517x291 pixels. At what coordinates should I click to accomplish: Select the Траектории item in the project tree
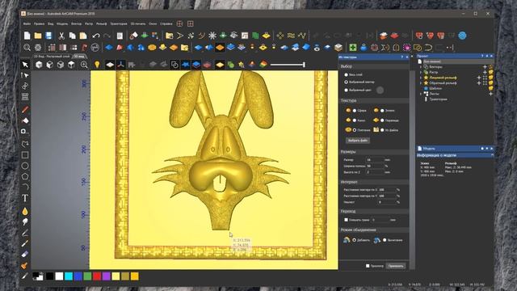[438, 99]
